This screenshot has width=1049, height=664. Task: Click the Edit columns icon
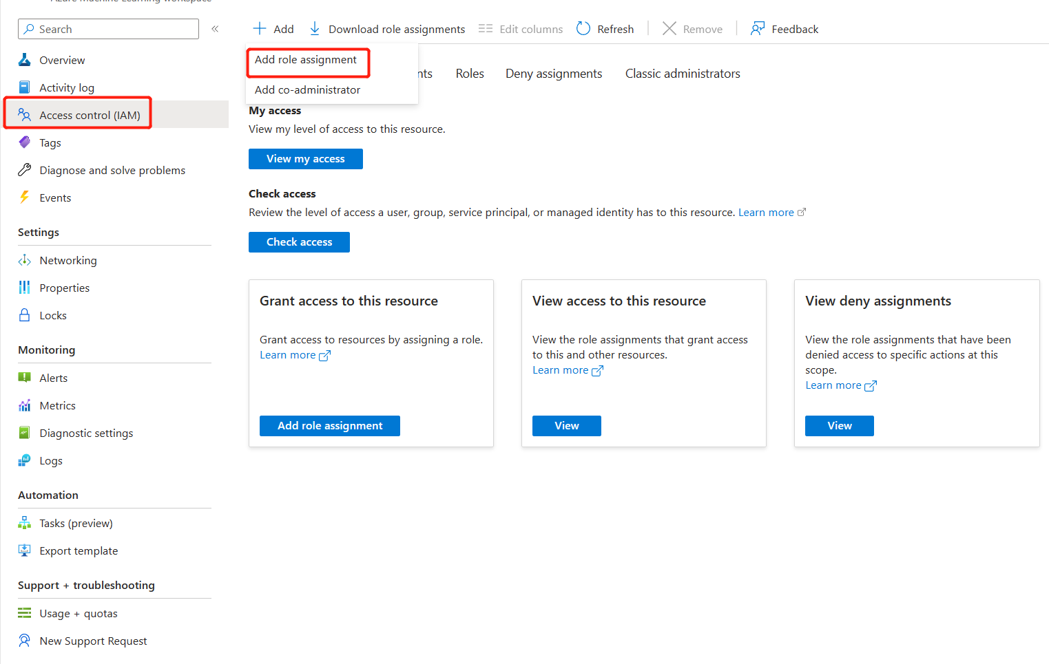pos(486,29)
